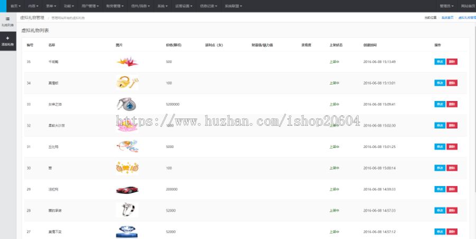Delete gift 30 using the red button
This screenshot has width=476, height=239.
[452, 168]
